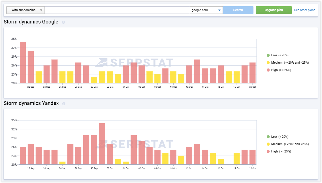The image size is (322, 183).
Task: Select the tallest first bar in Google chart
Action: click(x=23, y=63)
